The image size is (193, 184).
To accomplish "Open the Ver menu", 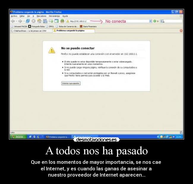I will pos(29,16).
